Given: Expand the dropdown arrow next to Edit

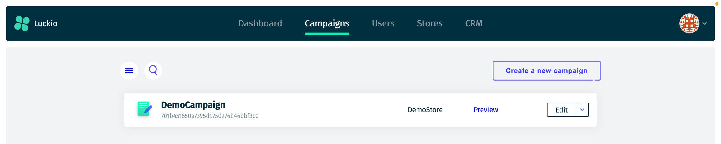Looking at the screenshot, I should pos(582,110).
